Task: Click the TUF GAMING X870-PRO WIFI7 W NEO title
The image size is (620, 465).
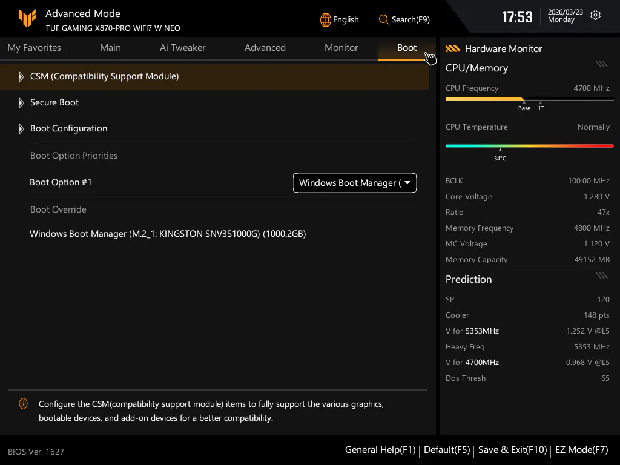Action: tap(113, 28)
